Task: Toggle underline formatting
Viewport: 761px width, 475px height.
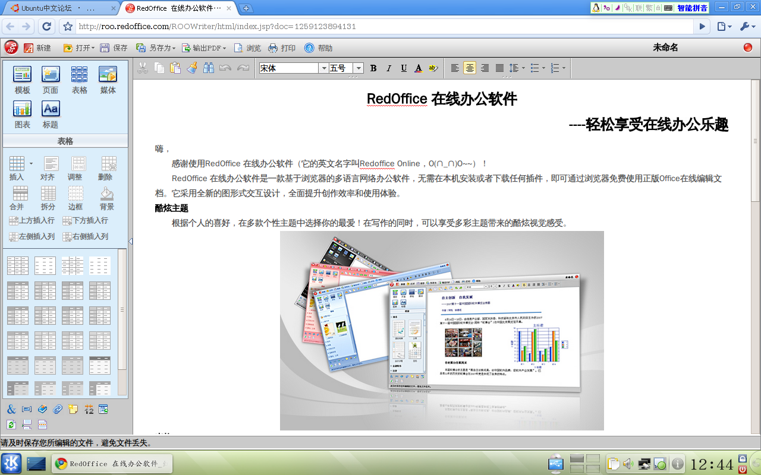Action: tap(404, 68)
